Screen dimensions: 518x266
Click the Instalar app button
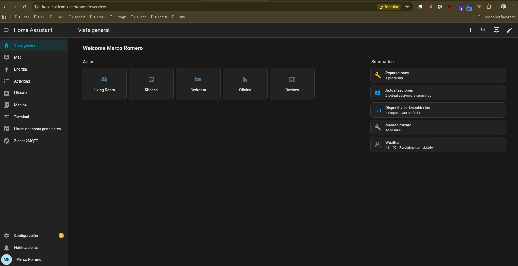coord(389,7)
